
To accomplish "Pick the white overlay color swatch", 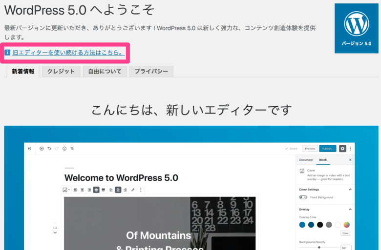I will [x=338, y=225].
